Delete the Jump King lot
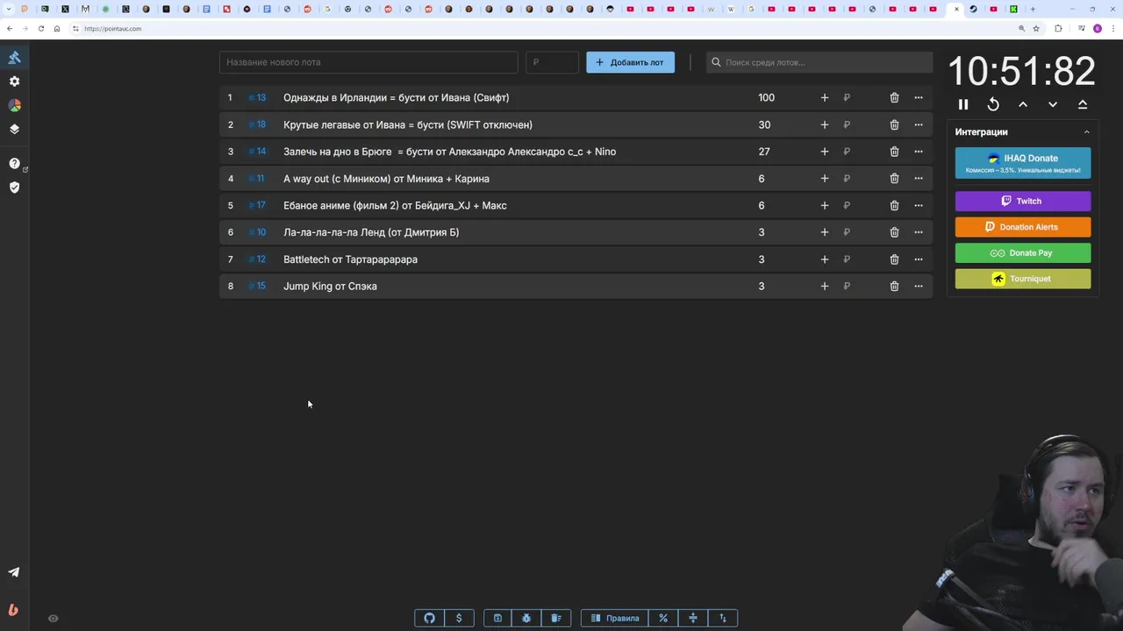The height and width of the screenshot is (631, 1123). pyautogui.click(x=894, y=286)
